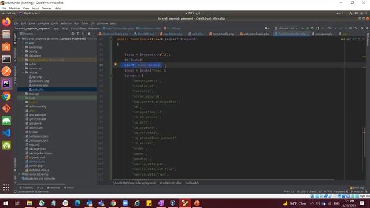The image size is (370, 208).
Task: Click the editor horizontal scrollbar
Action: 223,180
